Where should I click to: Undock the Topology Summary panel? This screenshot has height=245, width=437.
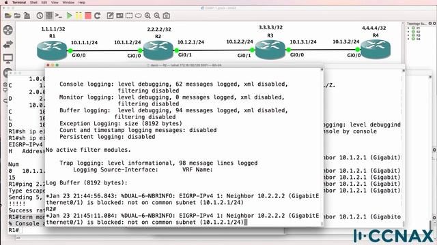click(430, 24)
